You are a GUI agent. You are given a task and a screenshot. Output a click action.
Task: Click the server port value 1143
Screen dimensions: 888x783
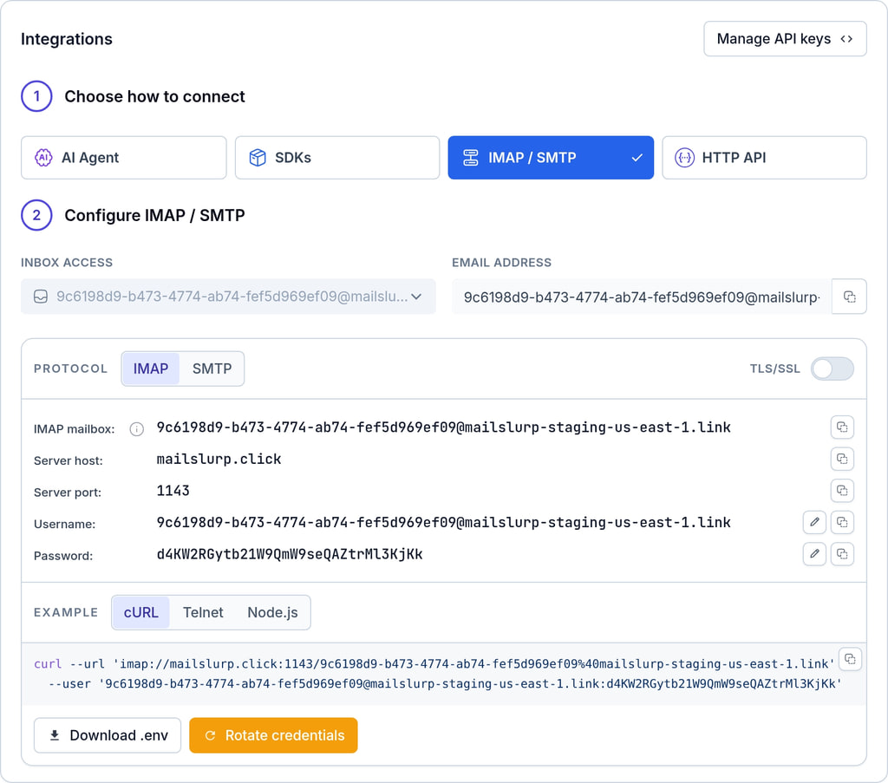click(x=173, y=490)
